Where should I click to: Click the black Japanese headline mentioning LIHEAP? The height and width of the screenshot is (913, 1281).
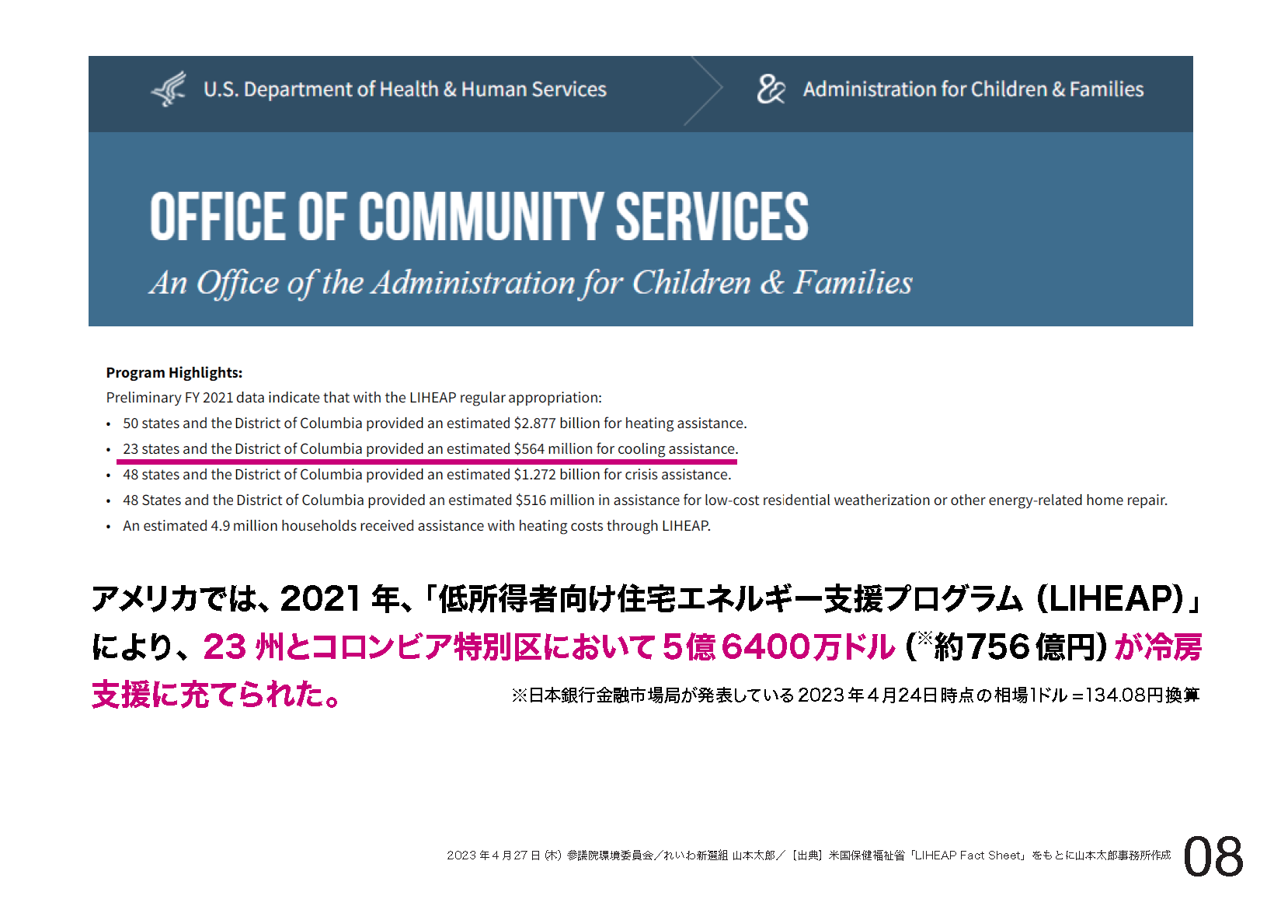(x=645, y=599)
